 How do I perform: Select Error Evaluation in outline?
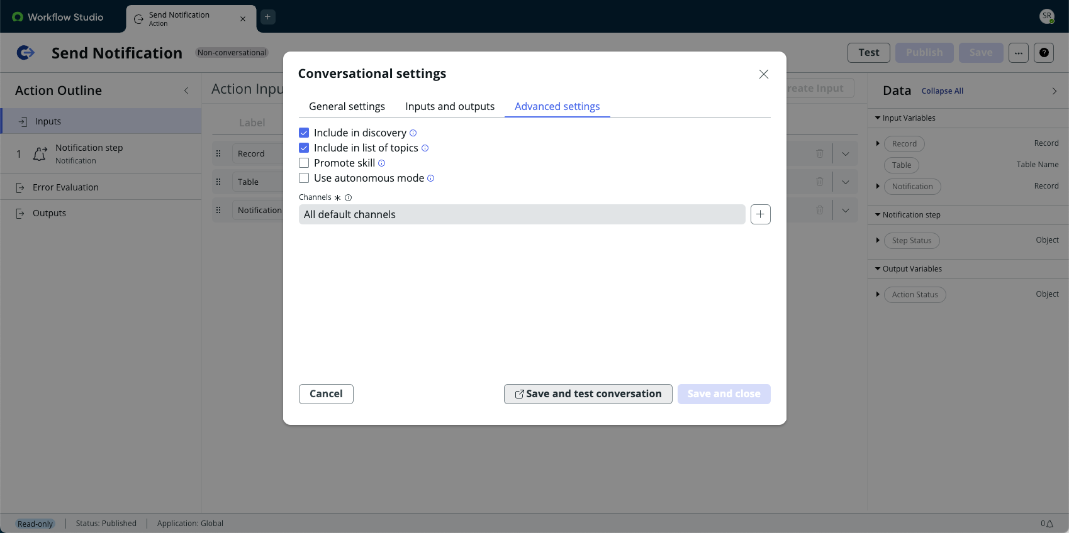[x=101, y=187]
